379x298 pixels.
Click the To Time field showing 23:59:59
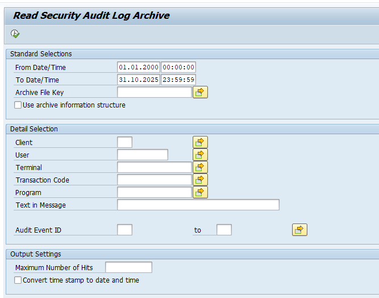pos(178,80)
